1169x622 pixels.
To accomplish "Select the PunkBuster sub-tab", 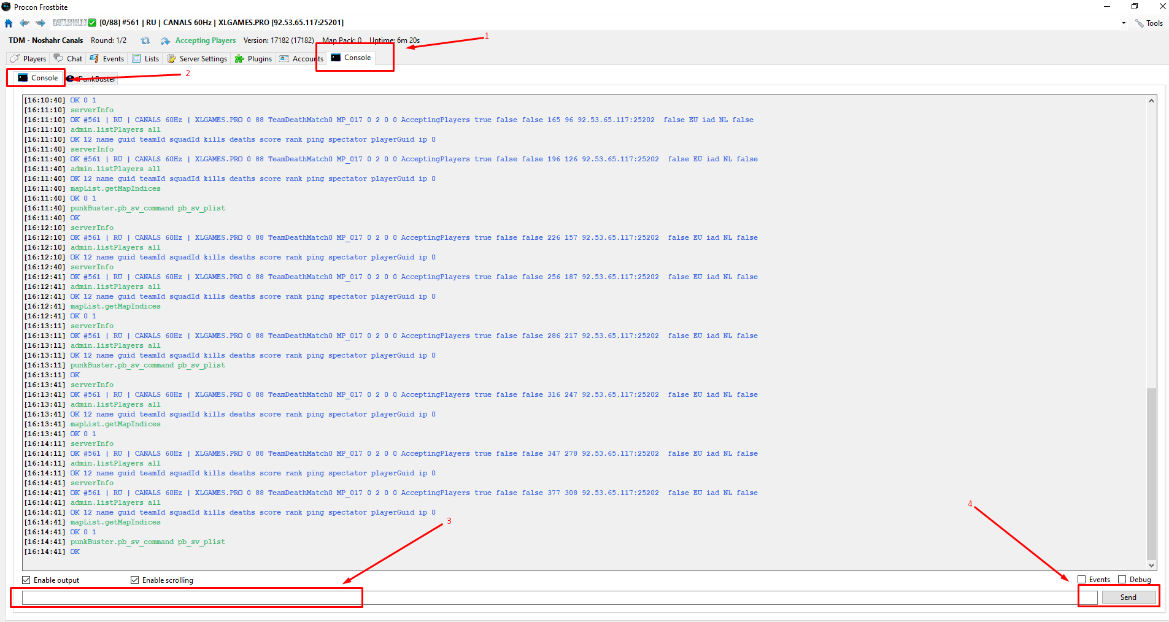I will point(92,79).
